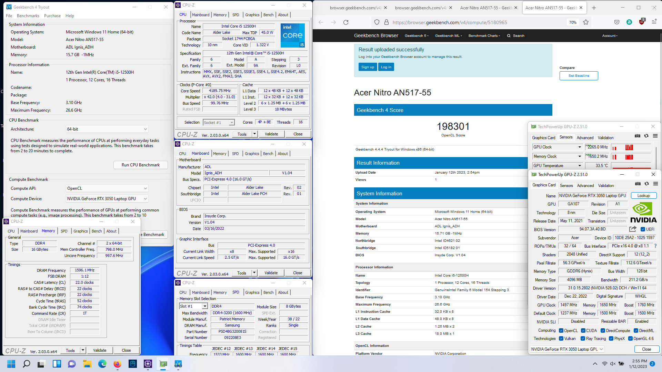Open Microsoft Edge from the taskbar
This screenshot has height=372, width=662.
tap(102, 364)
